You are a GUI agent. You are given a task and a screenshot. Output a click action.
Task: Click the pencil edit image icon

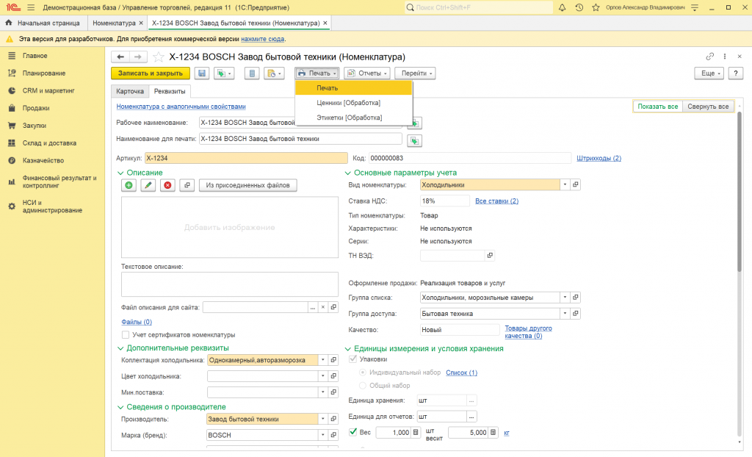click(x=148, y=185)
